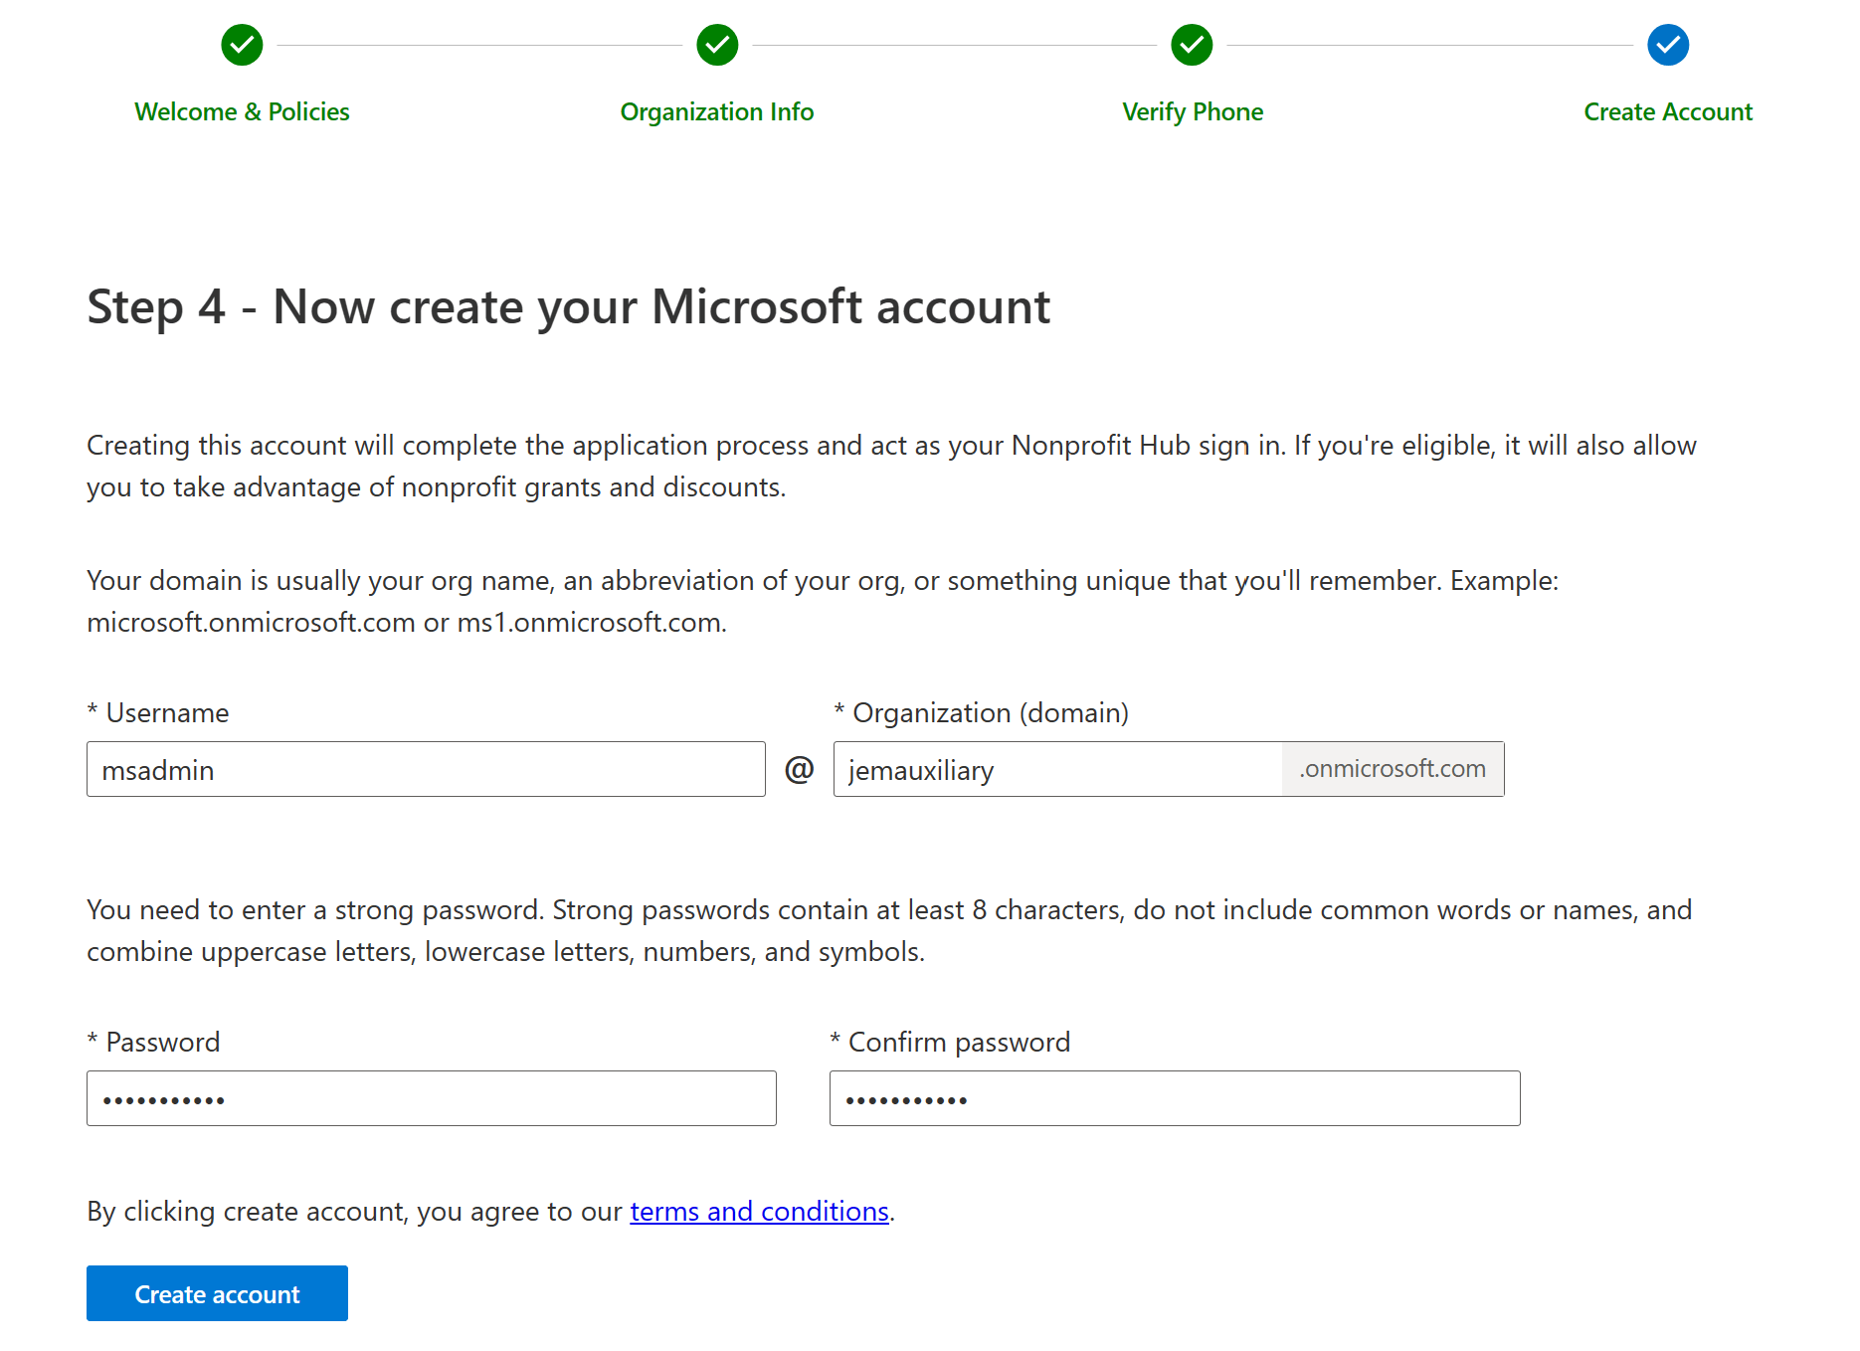Focus the Organization domain field with jemauxiliary
The width and height of the screenshot is (1860, 1351).
coord(1057,769)
